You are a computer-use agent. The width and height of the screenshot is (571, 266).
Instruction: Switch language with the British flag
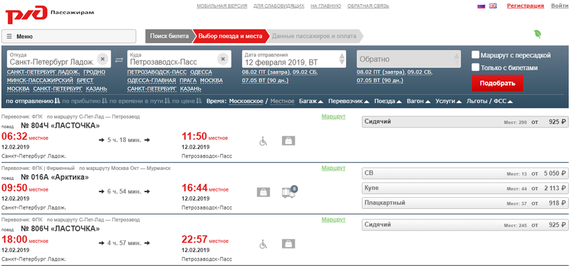coord(493,6)
